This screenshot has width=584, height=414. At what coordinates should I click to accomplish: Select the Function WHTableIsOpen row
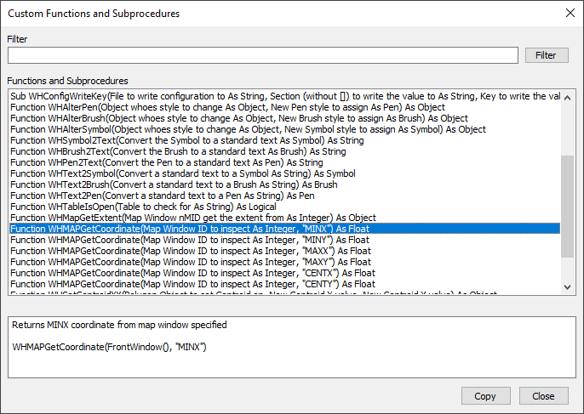[x=285, y=207]
